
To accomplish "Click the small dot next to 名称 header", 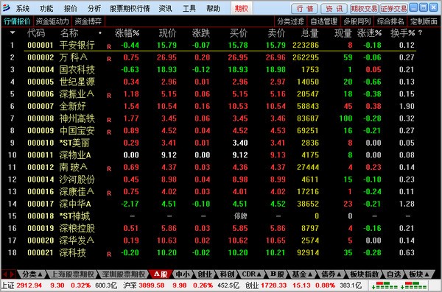I will [100, 33].
